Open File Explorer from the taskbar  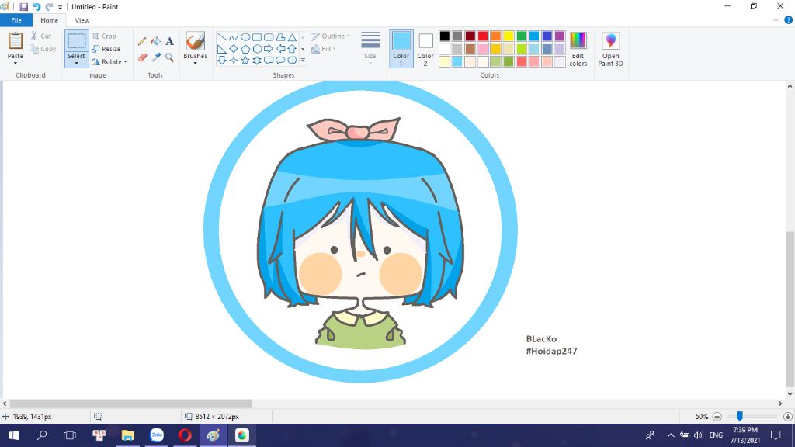click(128, 435)
